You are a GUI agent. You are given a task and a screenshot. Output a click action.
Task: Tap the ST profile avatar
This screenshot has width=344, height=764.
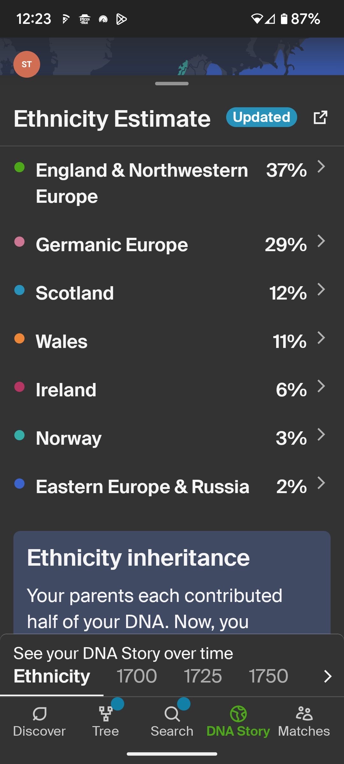click(27, 64)
